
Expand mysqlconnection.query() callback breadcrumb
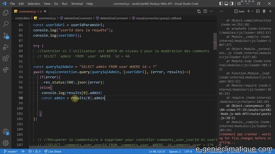coord(157,18)
